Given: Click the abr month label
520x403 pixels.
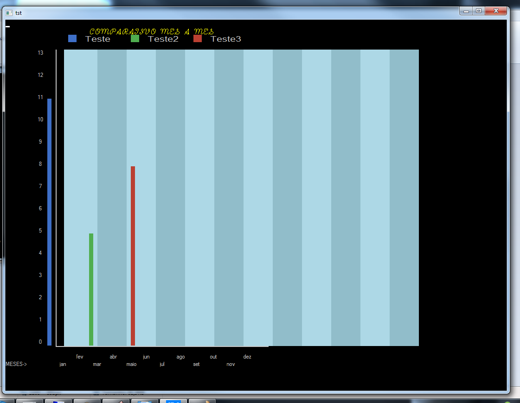Looking at the screenshot, I should (113, 357).
